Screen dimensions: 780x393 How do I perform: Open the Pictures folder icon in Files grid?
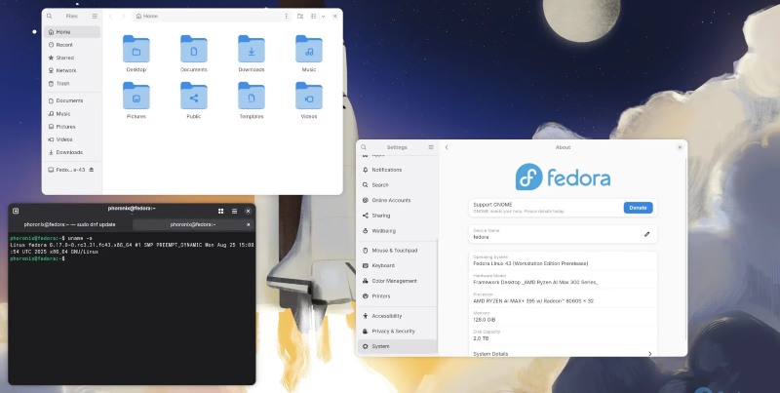point(136,96)
